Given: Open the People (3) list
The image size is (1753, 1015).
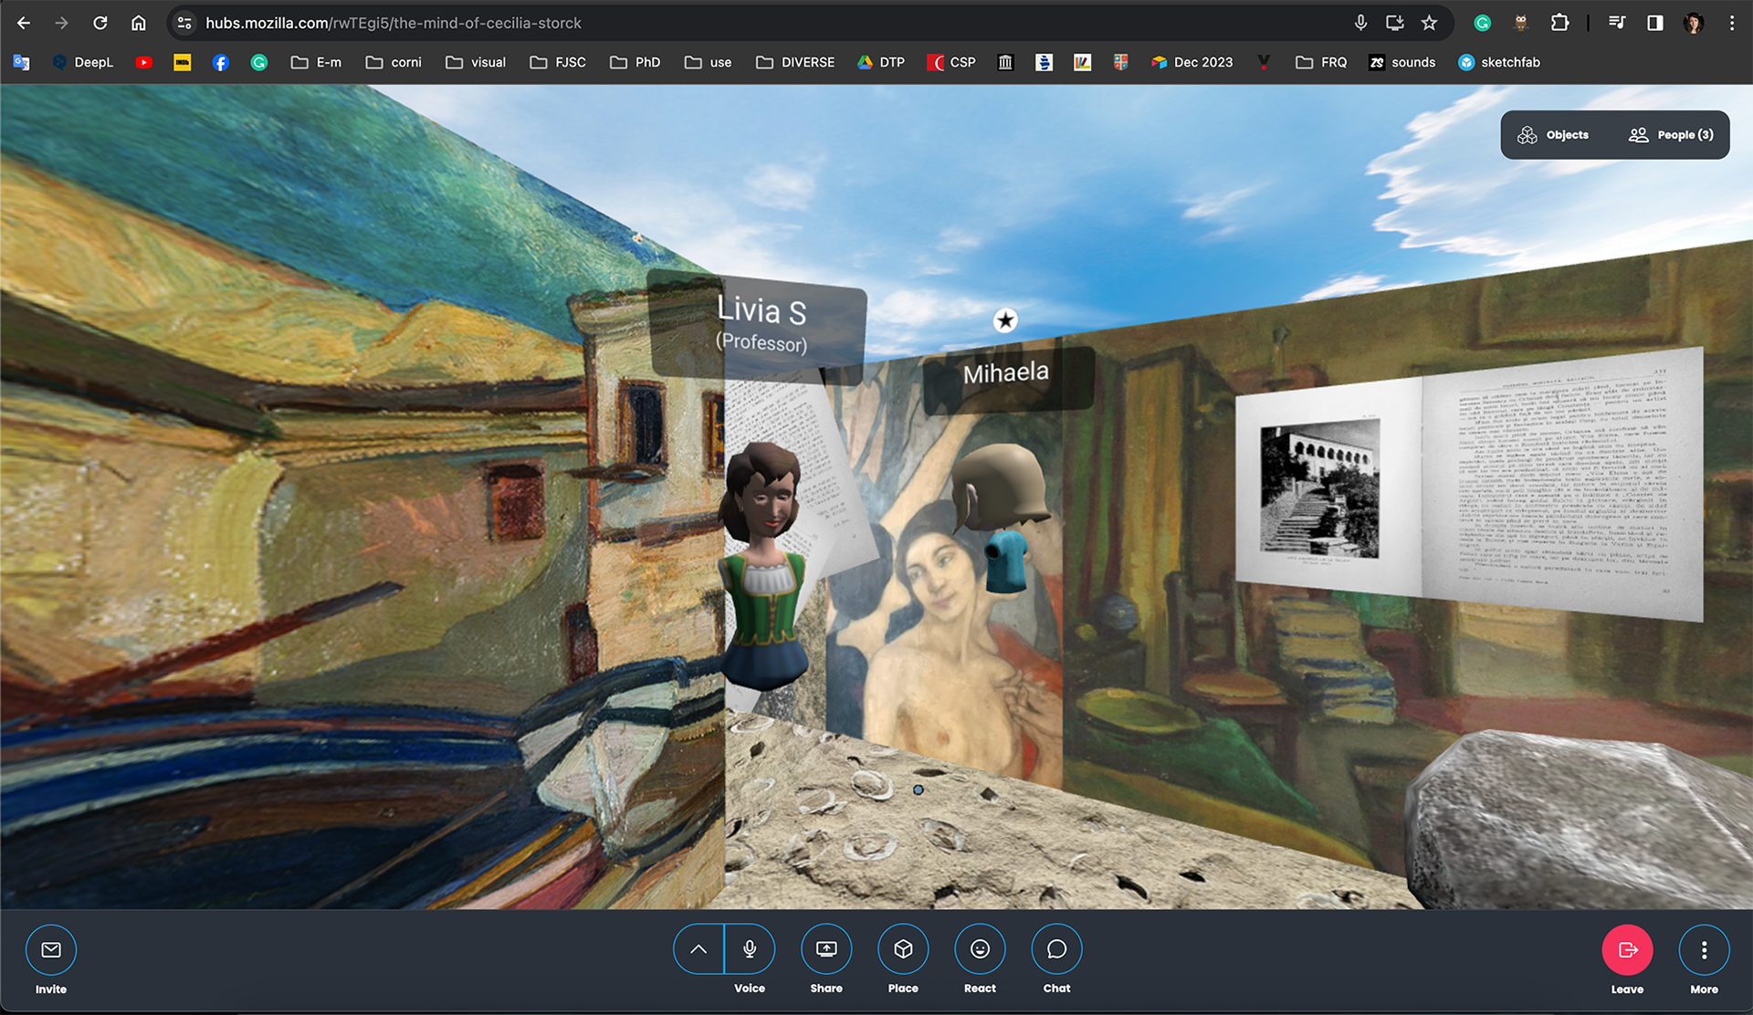Looking at the screenshot, I should (x=1671, y=135).
